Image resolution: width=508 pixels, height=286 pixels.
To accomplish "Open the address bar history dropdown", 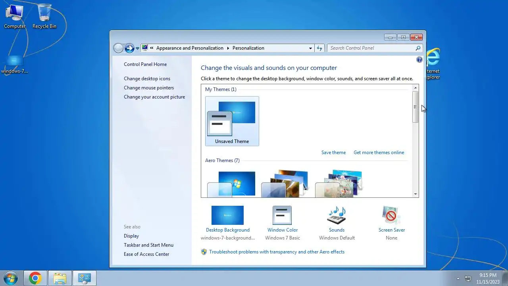I will coord(310,48).
